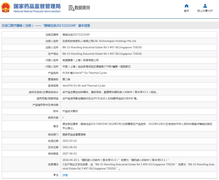This screenshot has width=219, height=180.
Task: Click the 审批部门 row label
Action: pos(53,135)
